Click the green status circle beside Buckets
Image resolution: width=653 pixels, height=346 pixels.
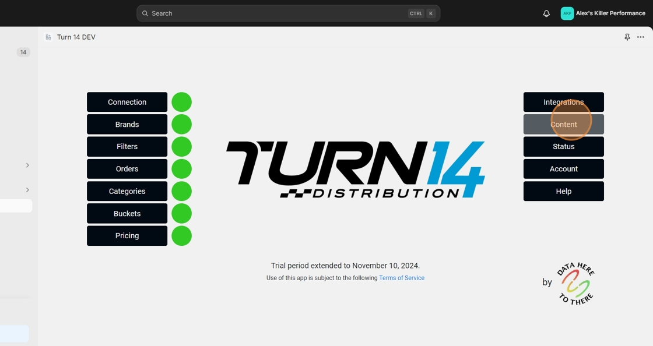tap(181, 213)
